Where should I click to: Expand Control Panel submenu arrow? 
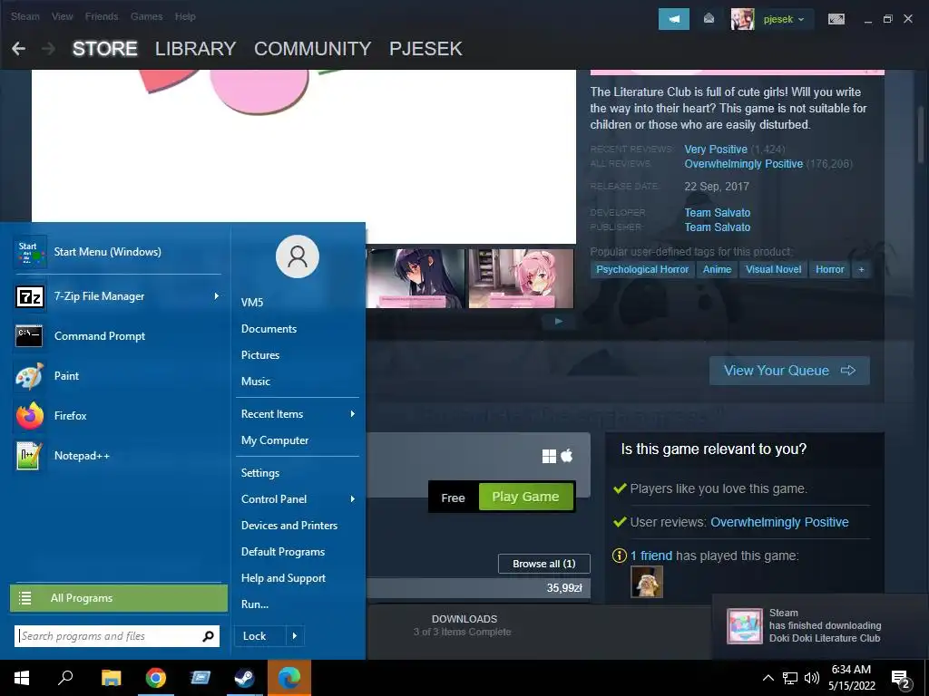[353, 499]
